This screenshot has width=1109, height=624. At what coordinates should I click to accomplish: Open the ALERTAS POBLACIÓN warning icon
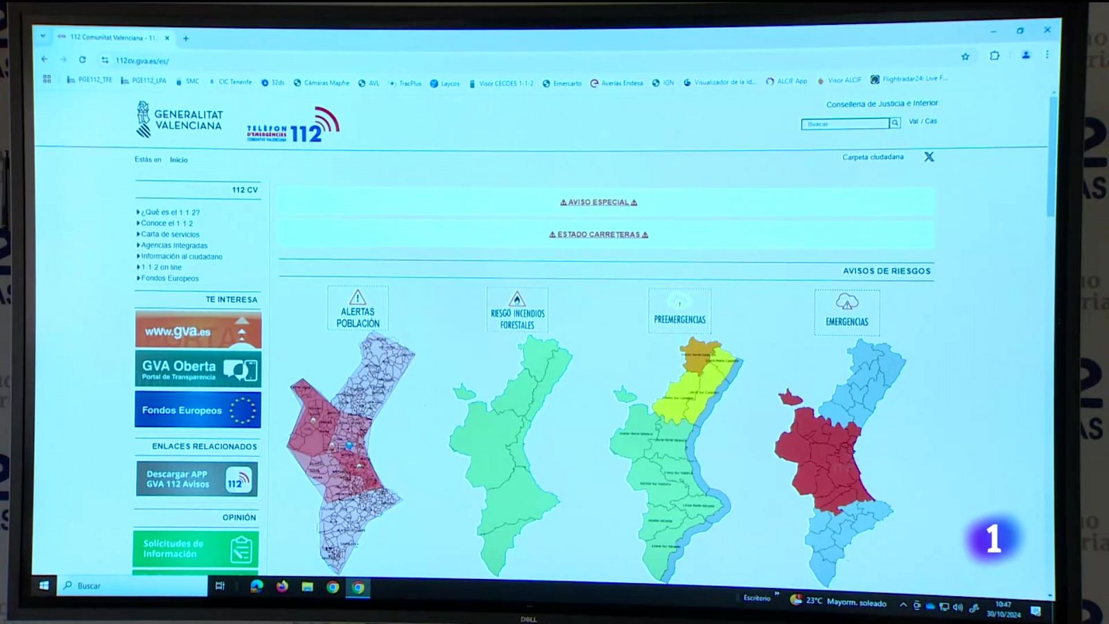click(358, 307)
